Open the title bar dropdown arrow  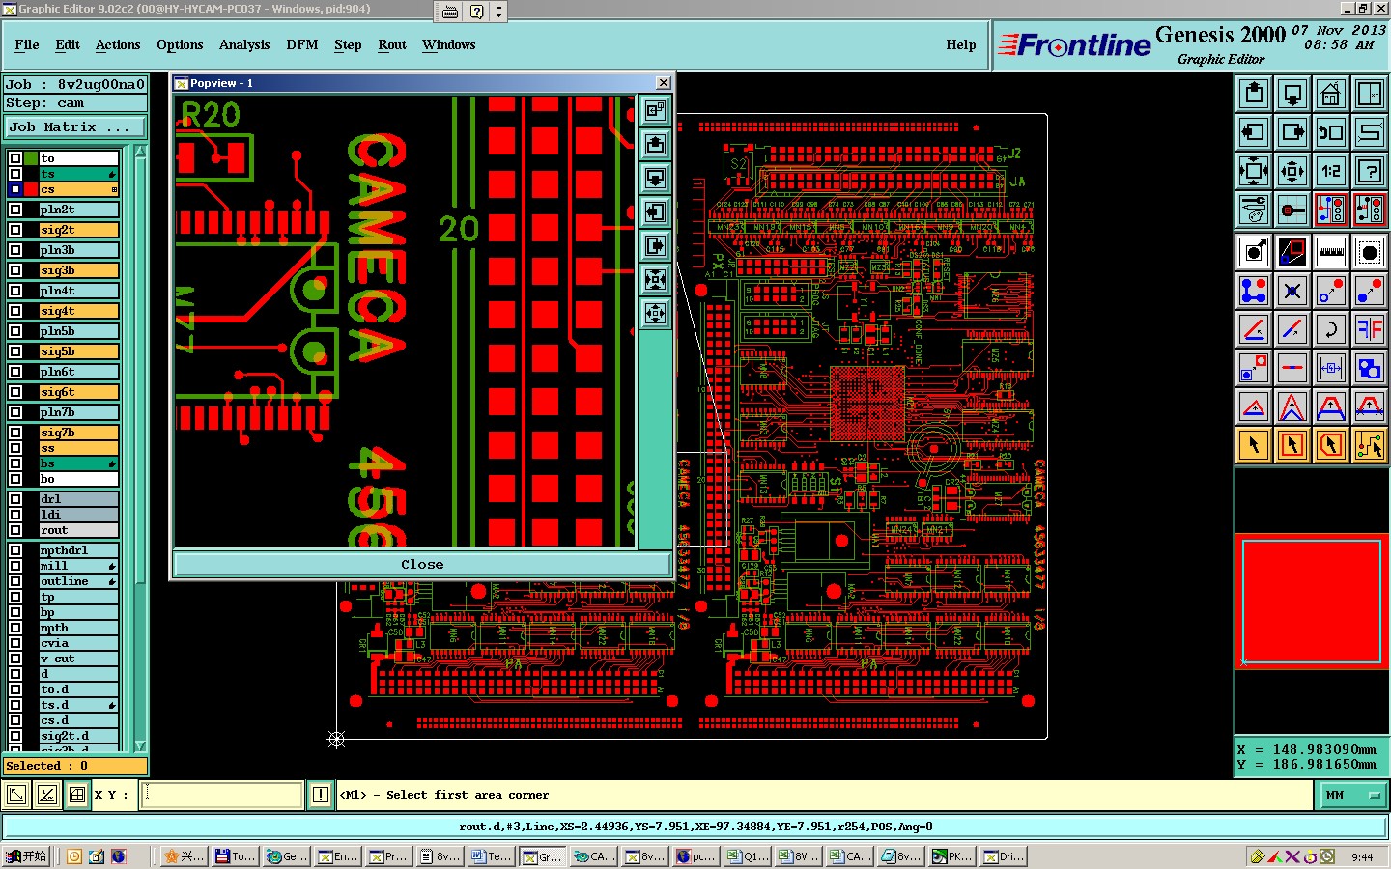click(498, 12)
